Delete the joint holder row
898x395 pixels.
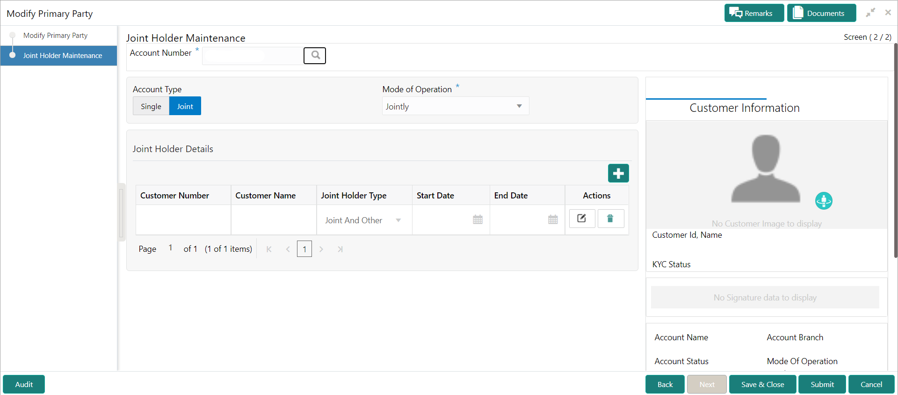pos(610,219)
